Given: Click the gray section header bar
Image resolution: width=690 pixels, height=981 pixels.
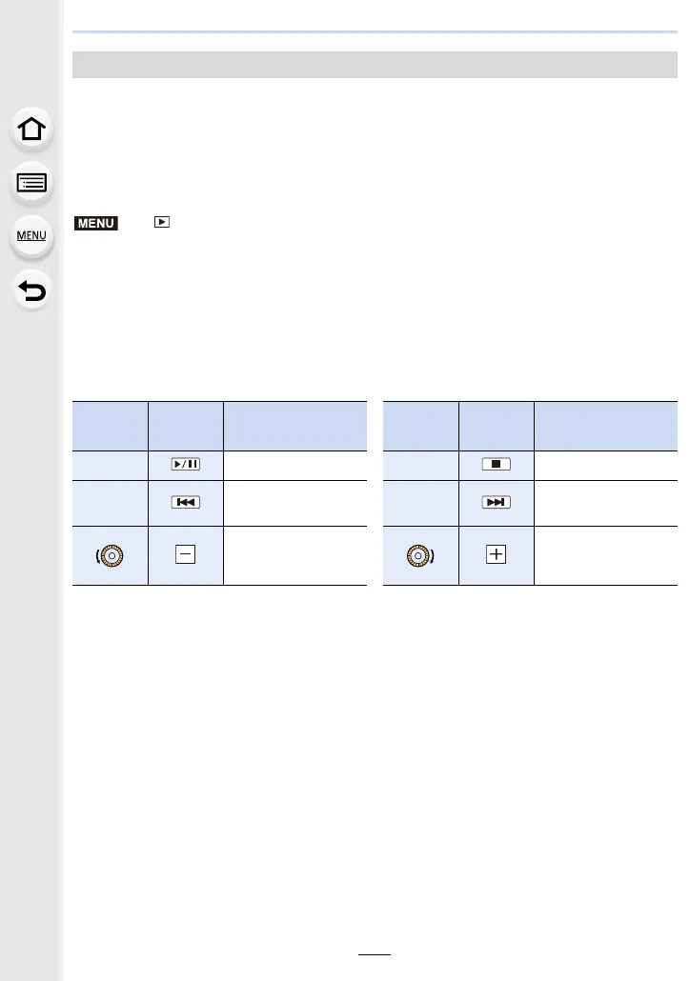Looking at the screenshot, I should click(375, 65).
